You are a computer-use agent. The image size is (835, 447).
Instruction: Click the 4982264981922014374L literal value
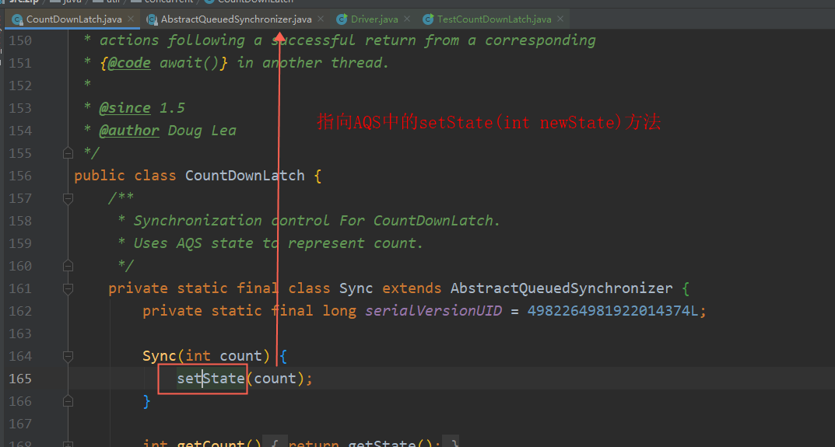click(x=612, y=311)
